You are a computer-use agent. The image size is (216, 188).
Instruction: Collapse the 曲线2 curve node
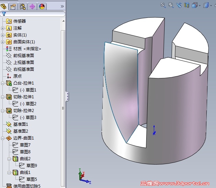click(9, 159)
